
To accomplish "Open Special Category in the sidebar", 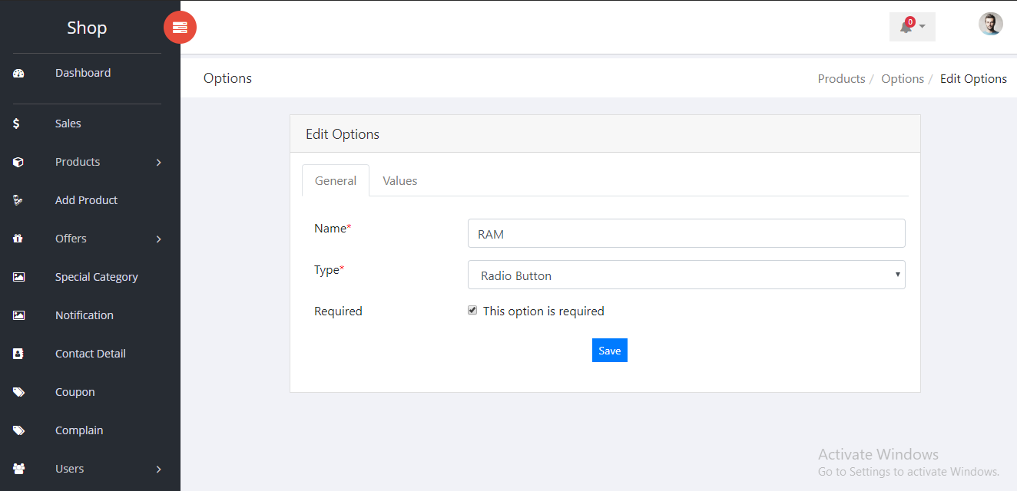I will point(96,277).
